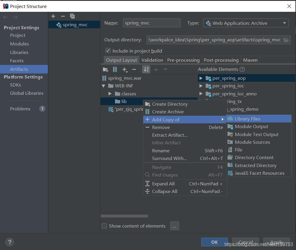
Task: Click the OK button
Action: coord(214,242)
